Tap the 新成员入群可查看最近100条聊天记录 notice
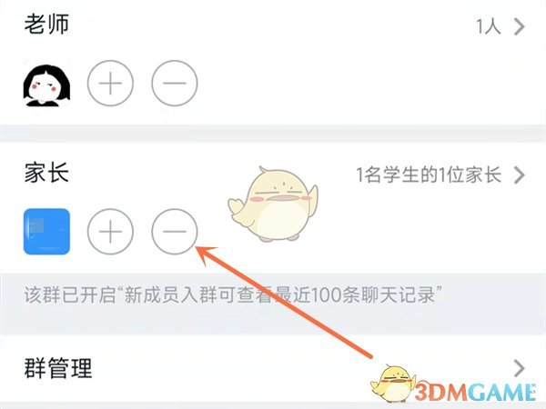This screenshot has height=409, width=546. coord(233,294)
